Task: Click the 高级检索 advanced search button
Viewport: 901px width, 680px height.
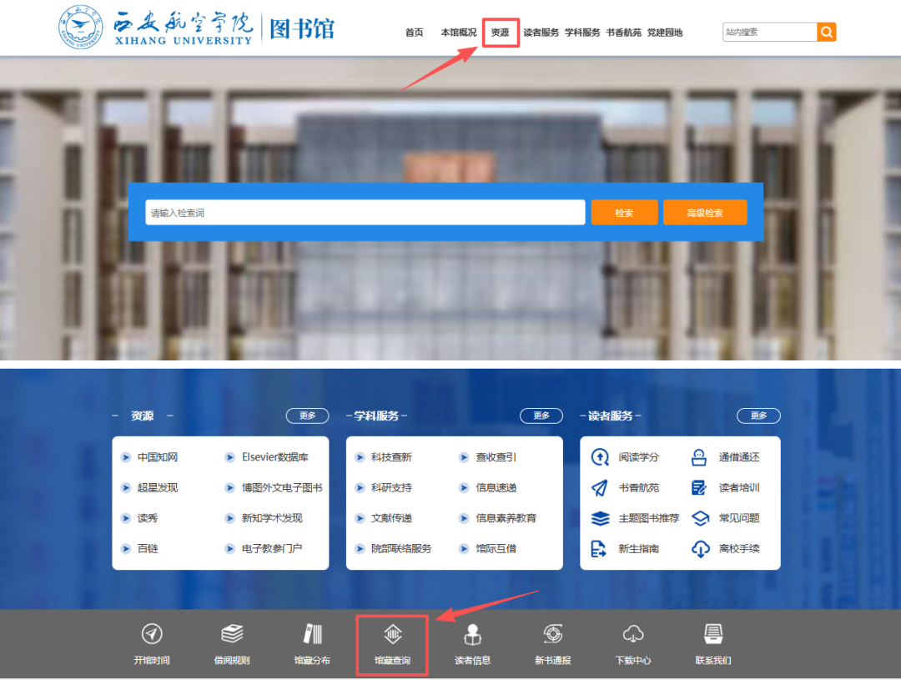Action: coord(705,213)
